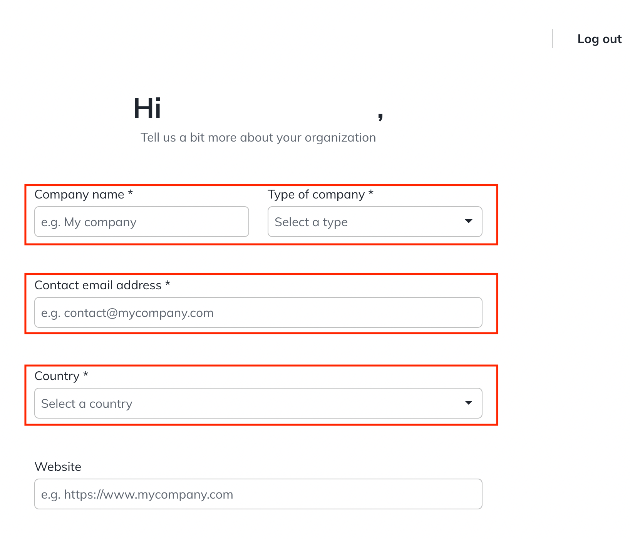Click into the Contact email address field

click(x=258, y=312)
